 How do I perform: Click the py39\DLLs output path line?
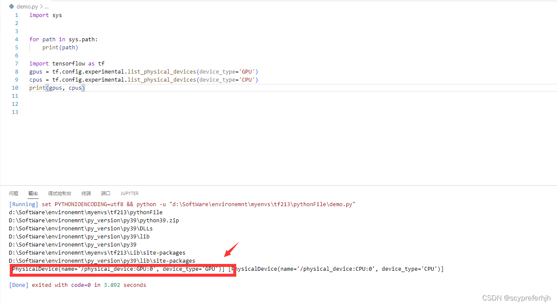81,228
